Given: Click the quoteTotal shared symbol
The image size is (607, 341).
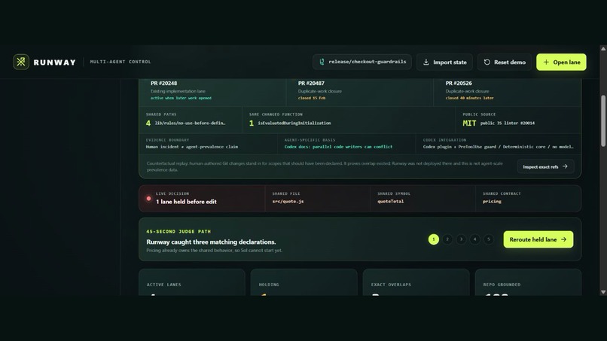Looking at the screenshot, I should pyautogui.click(x=391, y=201).
